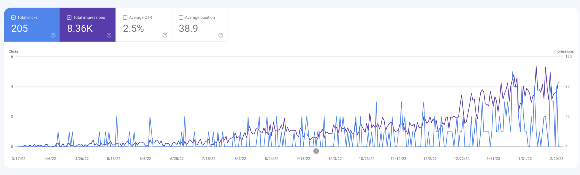Uncheck the Total clicks checkbox
Screen dimensions: 580x175
(x=13, y=17)
